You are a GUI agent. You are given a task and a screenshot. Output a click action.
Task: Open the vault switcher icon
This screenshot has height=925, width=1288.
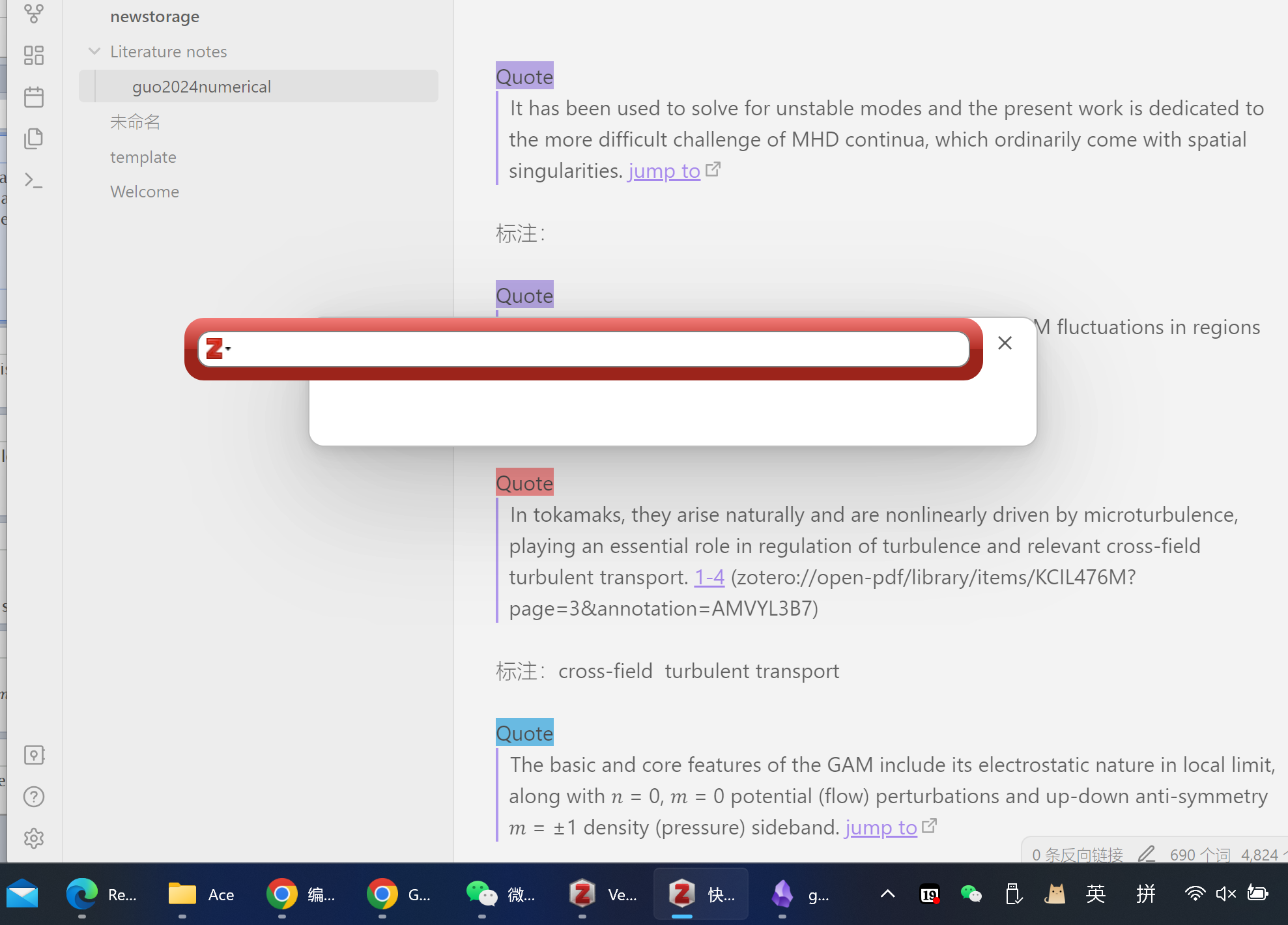point(34,755)
